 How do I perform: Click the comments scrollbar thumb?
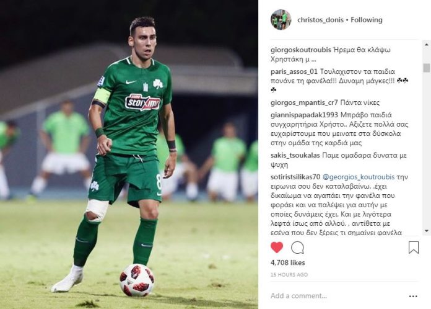tap(426, 68)
